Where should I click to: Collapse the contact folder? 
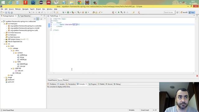14,53
